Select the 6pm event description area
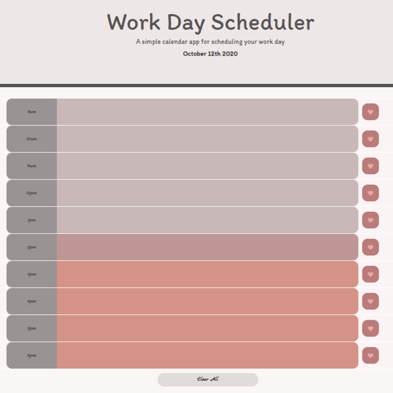This screenshot has width=393, height=393. 206,355
